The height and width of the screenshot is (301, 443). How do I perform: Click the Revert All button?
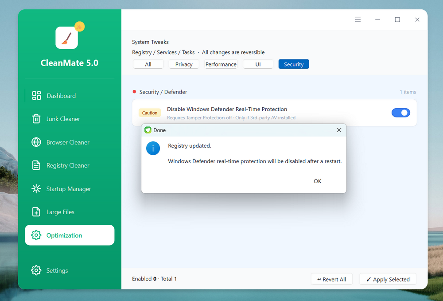point(332,279)
